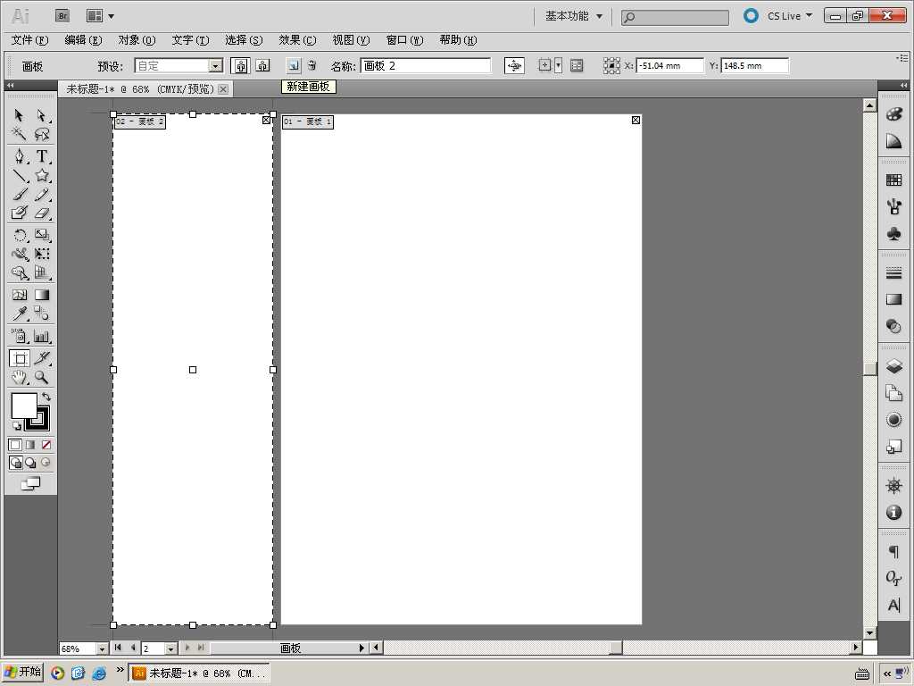Choose the Paintbrush tool
Image resolution: width=914 pixels, height=686 pixels.
[20, 194]
